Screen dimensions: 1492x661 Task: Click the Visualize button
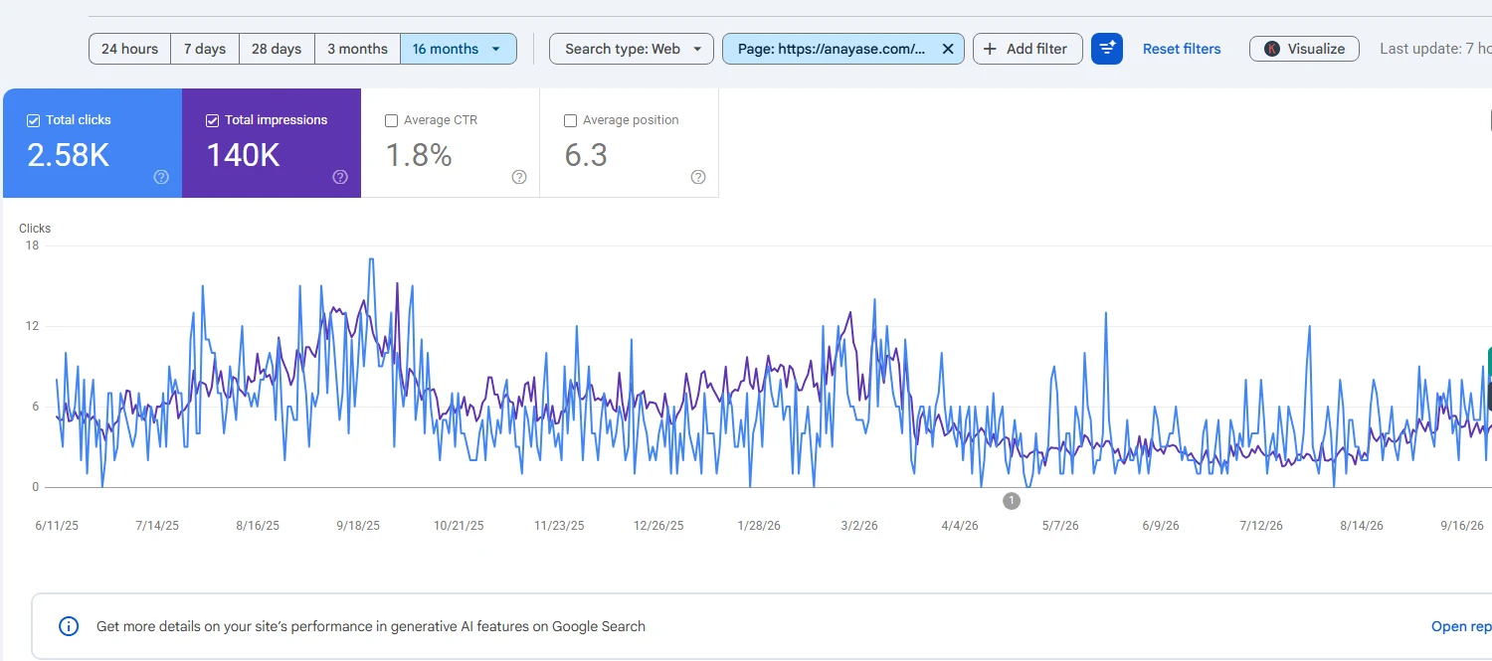pyautogui.click(x=1304, y=49)
